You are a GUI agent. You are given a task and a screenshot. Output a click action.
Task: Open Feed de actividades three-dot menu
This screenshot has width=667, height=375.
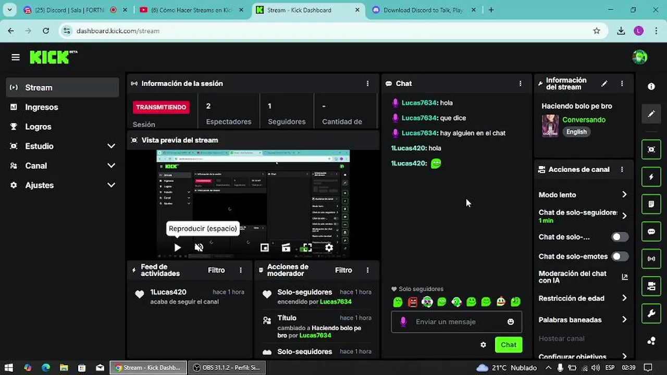(241, 270)
